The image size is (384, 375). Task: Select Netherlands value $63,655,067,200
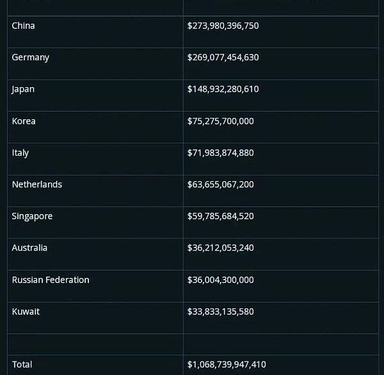pos(220,185)
